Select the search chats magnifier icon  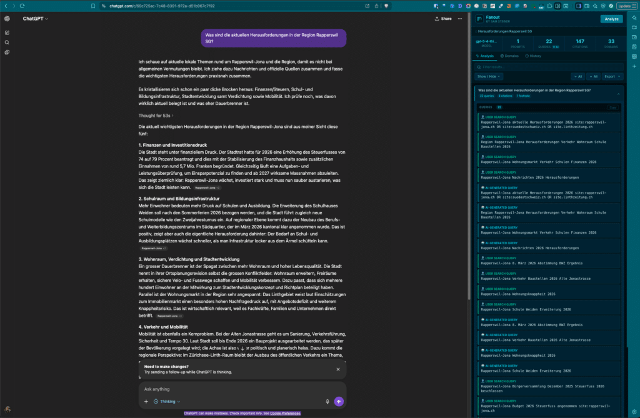coord(7,42)
